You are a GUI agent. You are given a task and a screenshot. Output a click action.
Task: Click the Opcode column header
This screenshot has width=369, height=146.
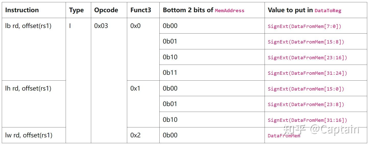[x=106, y=10]
